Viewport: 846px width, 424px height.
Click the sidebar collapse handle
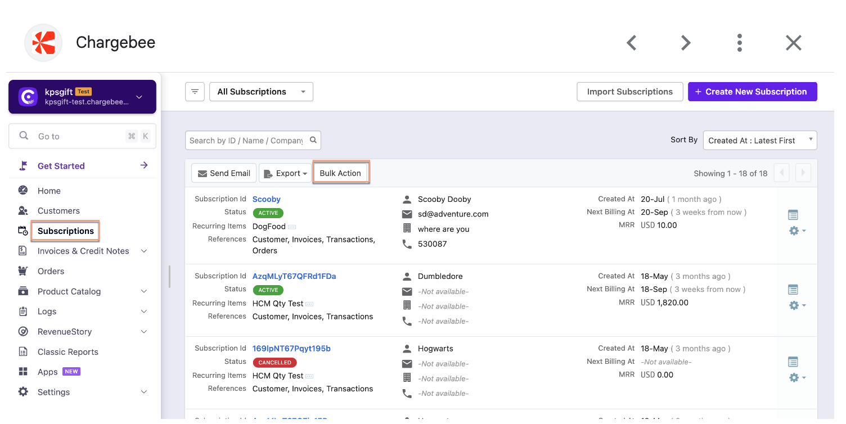169,277
